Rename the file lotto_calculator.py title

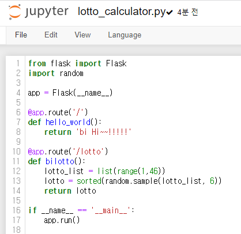122,12
